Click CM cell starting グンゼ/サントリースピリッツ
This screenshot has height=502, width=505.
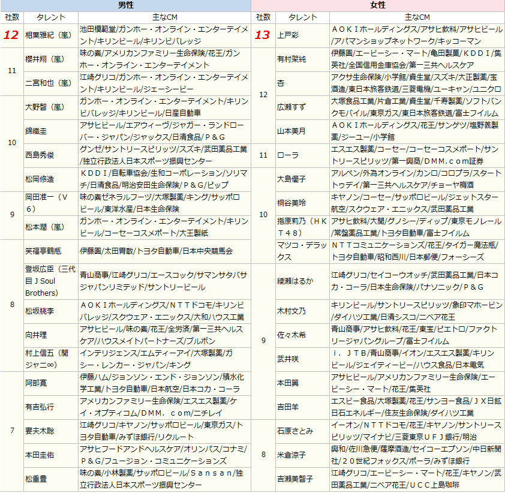[164, 155]
